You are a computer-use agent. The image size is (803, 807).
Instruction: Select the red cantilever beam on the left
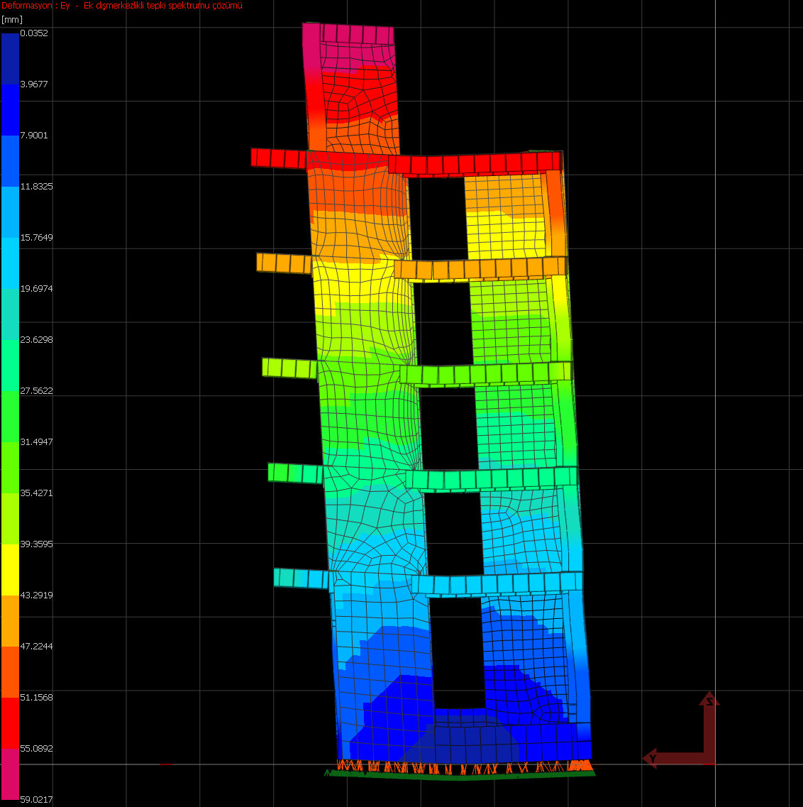[x=278, y=158]
